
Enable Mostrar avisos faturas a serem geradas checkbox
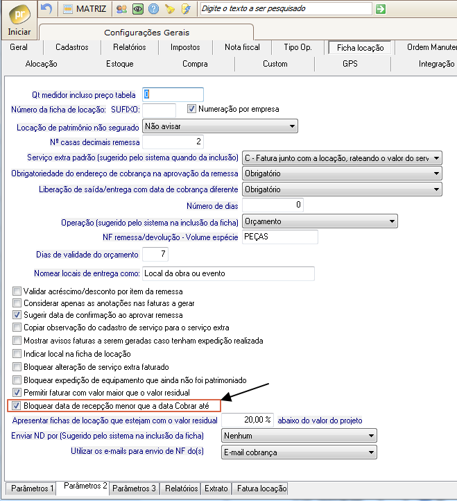click(x=17, y=341)
